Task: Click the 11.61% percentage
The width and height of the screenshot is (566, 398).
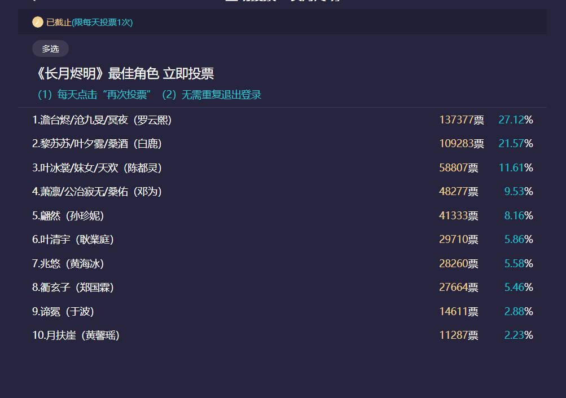Action: pyautogui.click(x=515, y=167)
